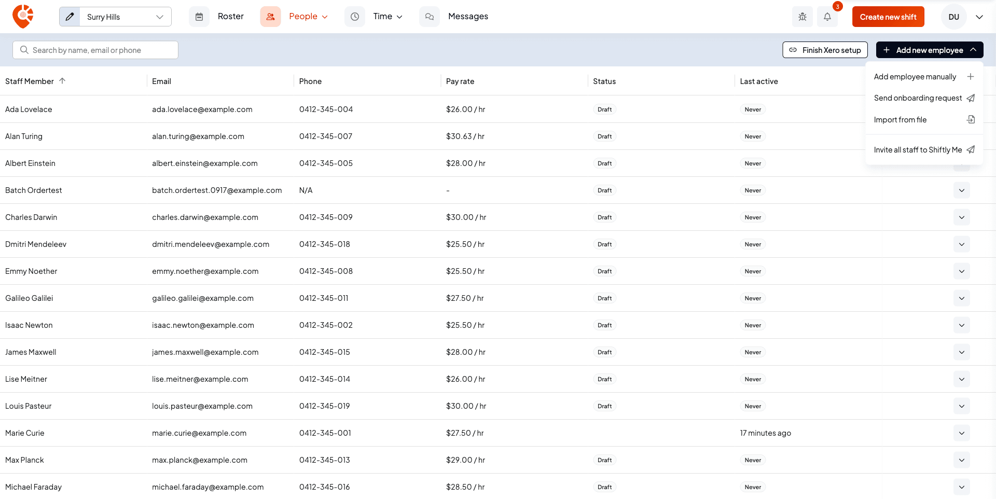Viewport: 996px width, 499px height.
Task: Select Import from file menu item
Action: tap(924, 120)
